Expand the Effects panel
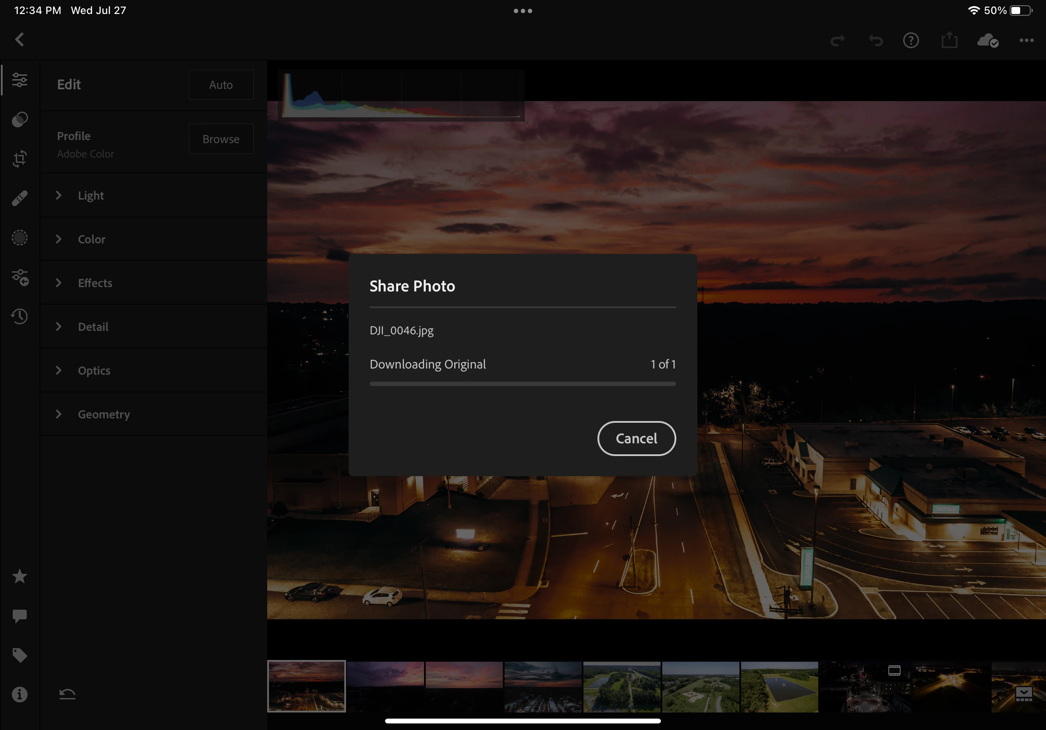 tap(95, 283)
